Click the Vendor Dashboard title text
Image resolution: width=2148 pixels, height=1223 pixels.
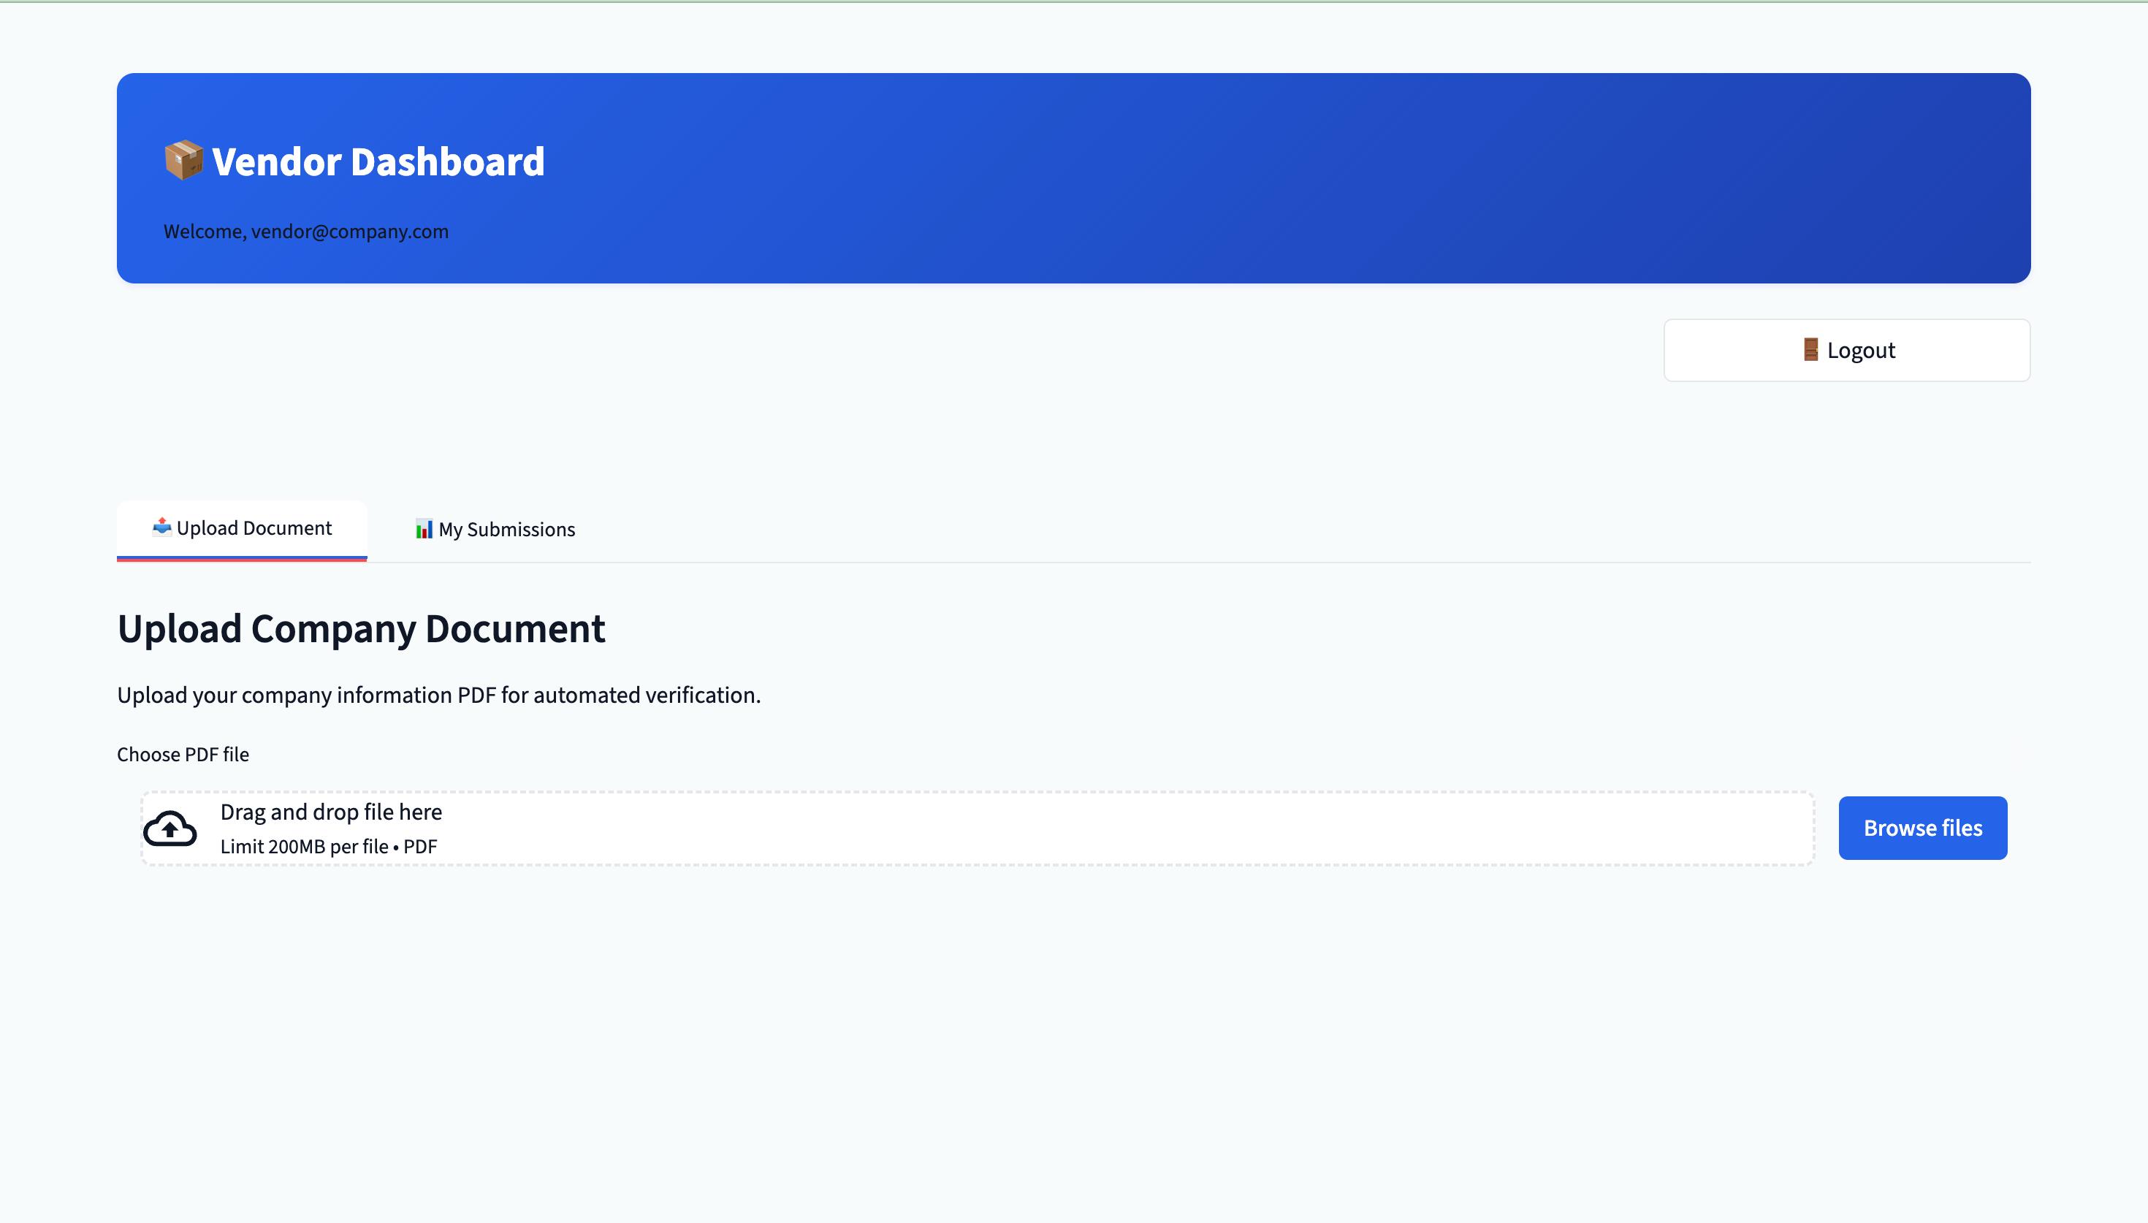point(378,162)
